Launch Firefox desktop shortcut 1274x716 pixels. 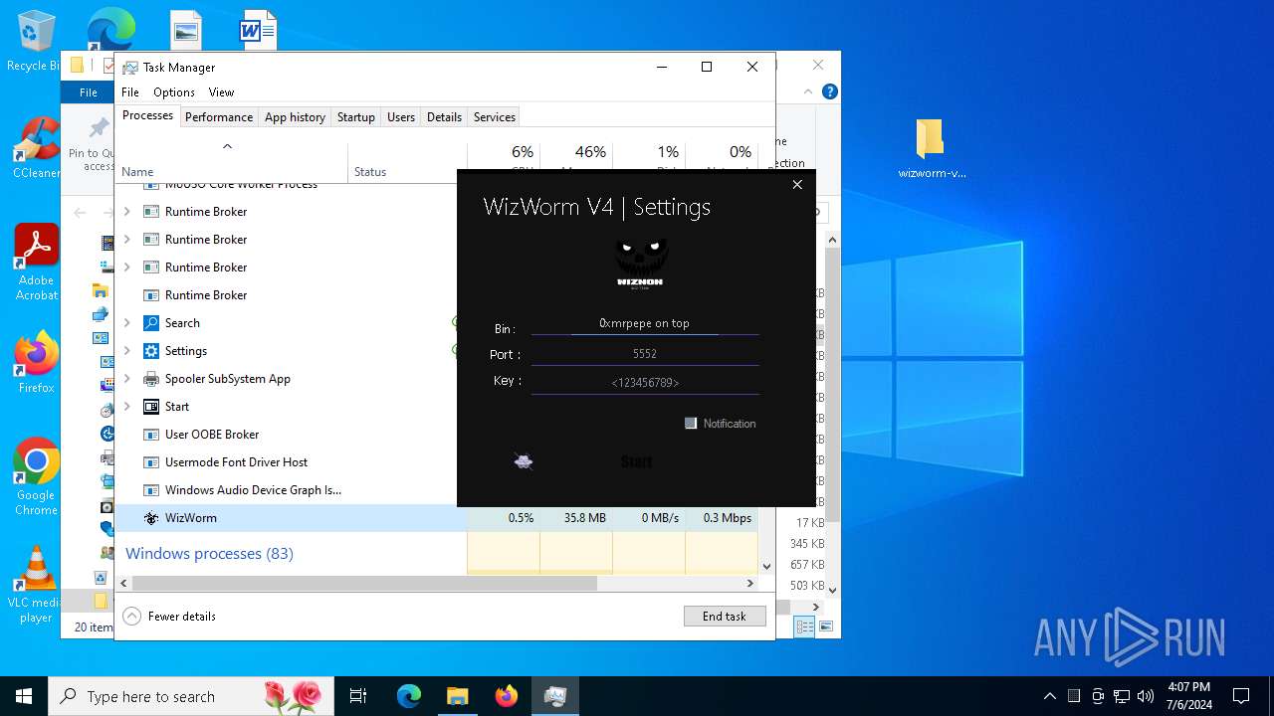coord(36,363)
